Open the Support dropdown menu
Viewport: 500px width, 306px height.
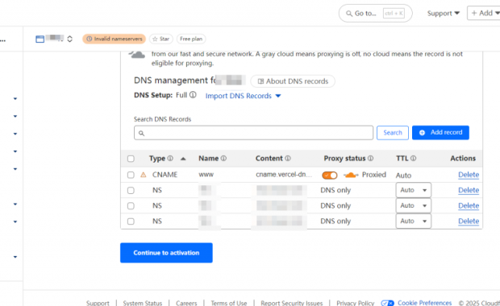(444, 14)
